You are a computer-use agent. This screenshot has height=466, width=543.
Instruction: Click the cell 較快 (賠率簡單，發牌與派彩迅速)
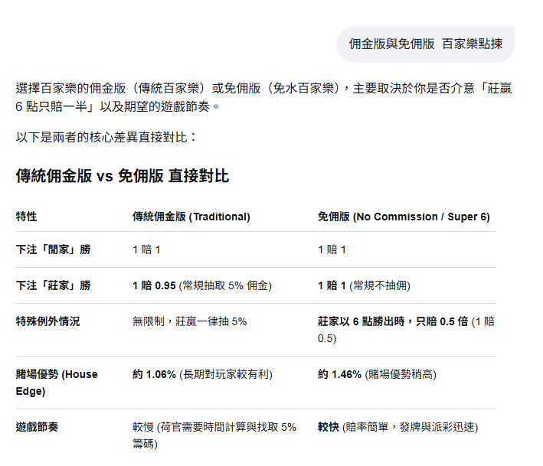398,427
